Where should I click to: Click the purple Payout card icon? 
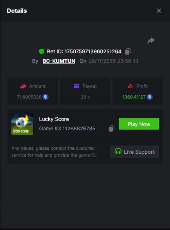76,86
